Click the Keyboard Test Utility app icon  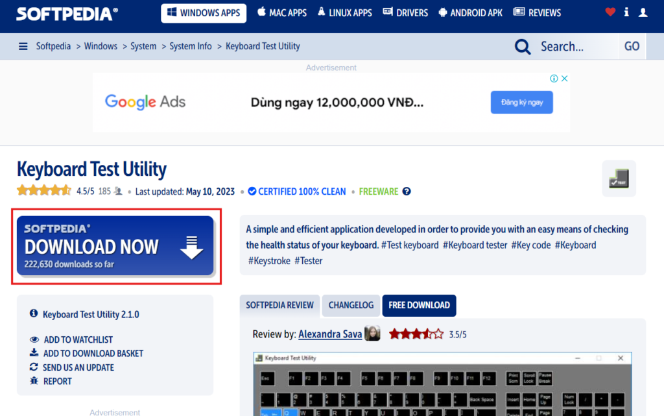tap(619, 178)
